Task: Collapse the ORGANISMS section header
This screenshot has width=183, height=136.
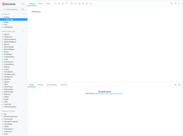Action: 9,111
